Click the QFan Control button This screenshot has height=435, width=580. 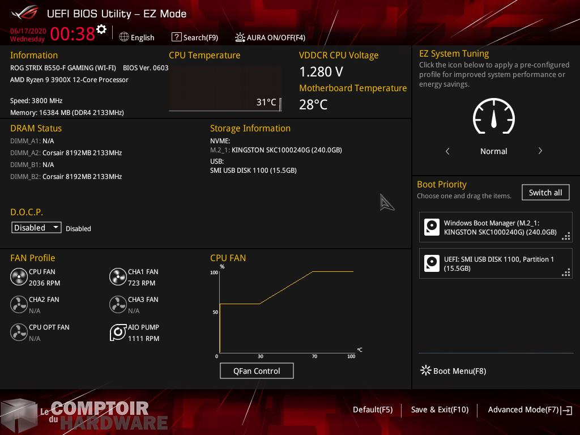257,371
